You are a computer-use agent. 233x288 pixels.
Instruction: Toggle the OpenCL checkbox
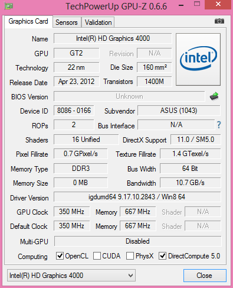[x=60, y=256]
